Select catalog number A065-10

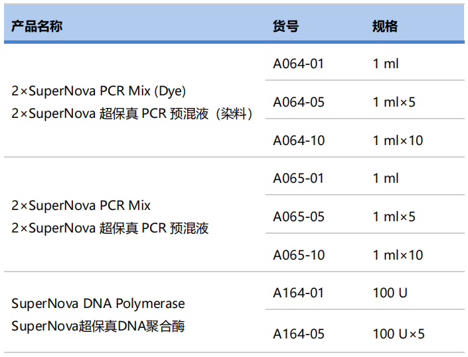click(x=299, y=255)
